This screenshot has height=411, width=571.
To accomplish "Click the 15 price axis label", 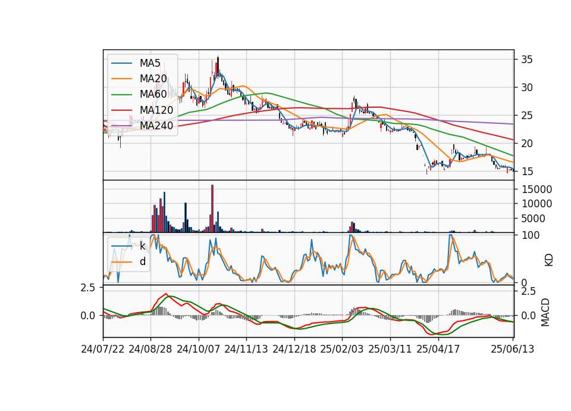I will click(526, 172).
